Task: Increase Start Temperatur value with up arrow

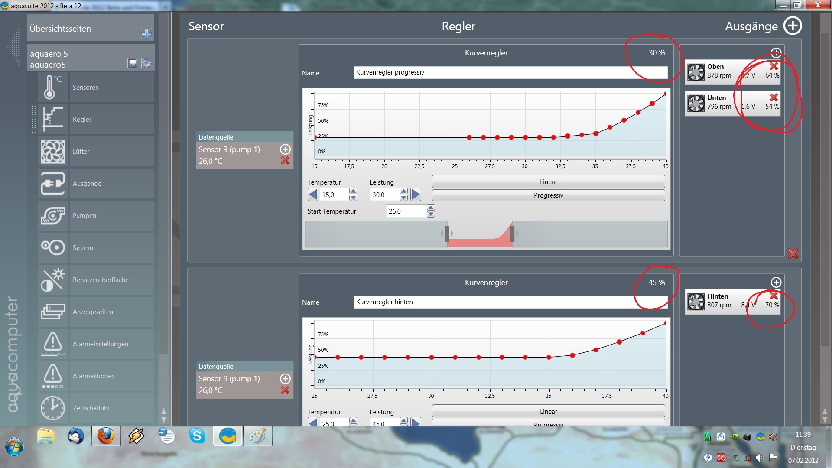Action: 431,208
